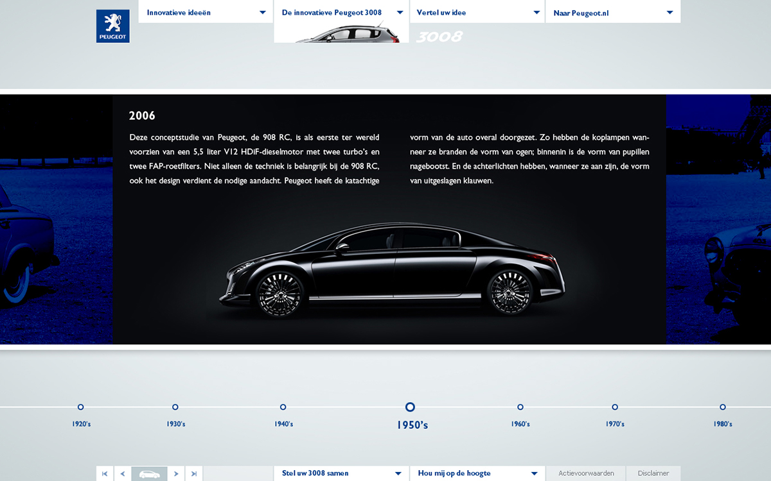Viewport: 771px width, 481px height.
Task: Click the silver Peugeot 3008 car thumbnail
Action: pos(348,33)
